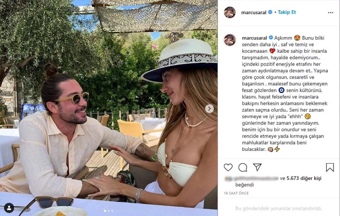
Task: Click the blurred liker username
Action: 252,178
